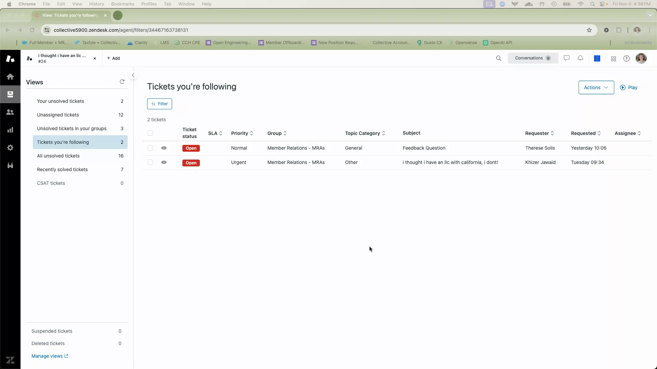The image size is (657, 369).
Task: Open Zendesk products grid icon
Action: pyautogui.click(x=614, y=59)
